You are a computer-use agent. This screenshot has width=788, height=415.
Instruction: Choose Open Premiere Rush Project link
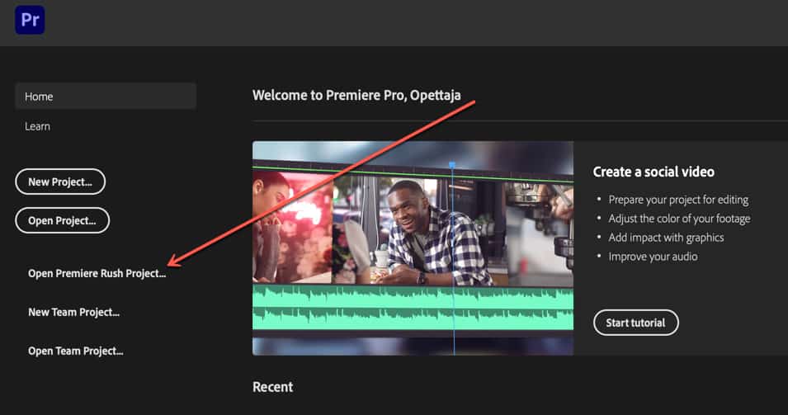pyautogui.click(x=97, y=273)
